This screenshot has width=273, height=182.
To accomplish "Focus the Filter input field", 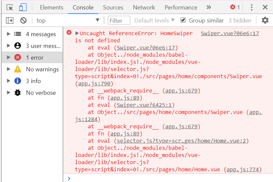I will (119, 21).
